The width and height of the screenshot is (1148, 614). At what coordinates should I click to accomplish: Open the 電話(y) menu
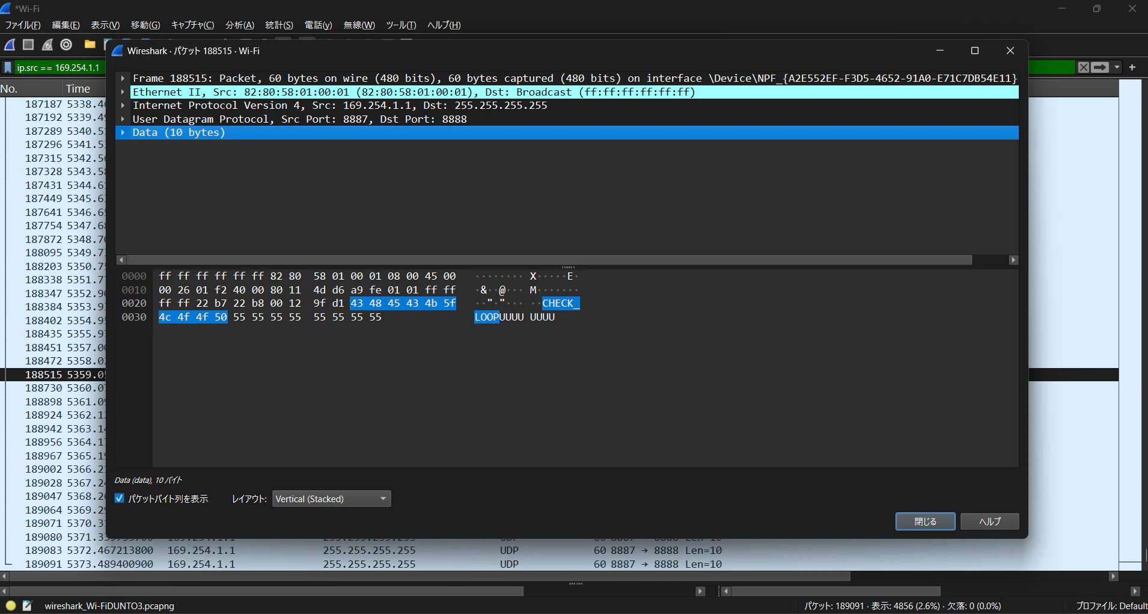pos(319,25)
